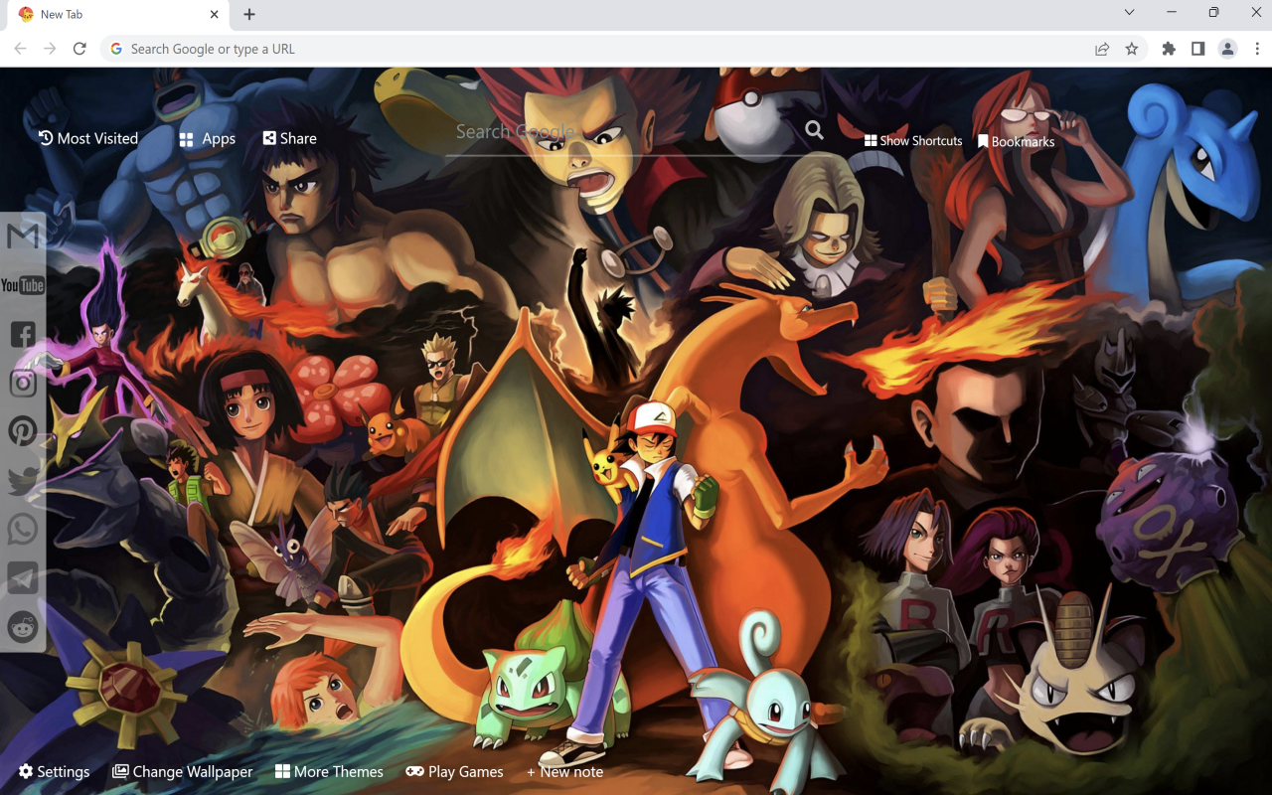The image size is (1272, 795).
Task: Toggle Show Shortcuts
Action: coord(913,141)
